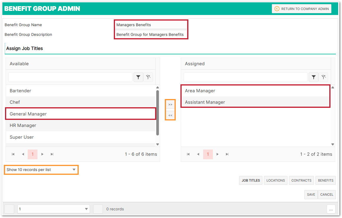Open the records per list dropdown
This screenshot has width=342, height=218.
41,170
